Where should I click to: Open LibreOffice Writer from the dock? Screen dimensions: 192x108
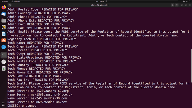point(3,34)
